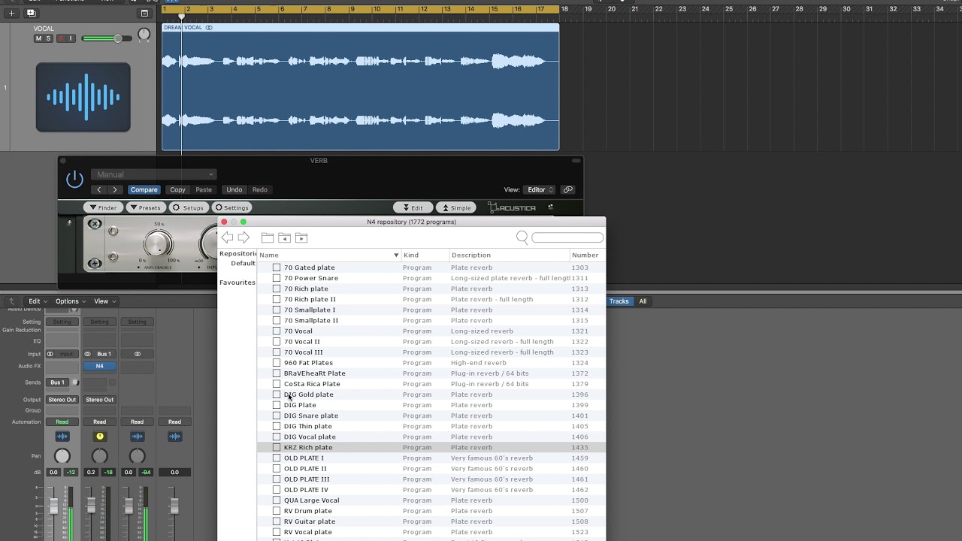
Task: Open the plug-in Finder dropdown
Action: [103, 208]
